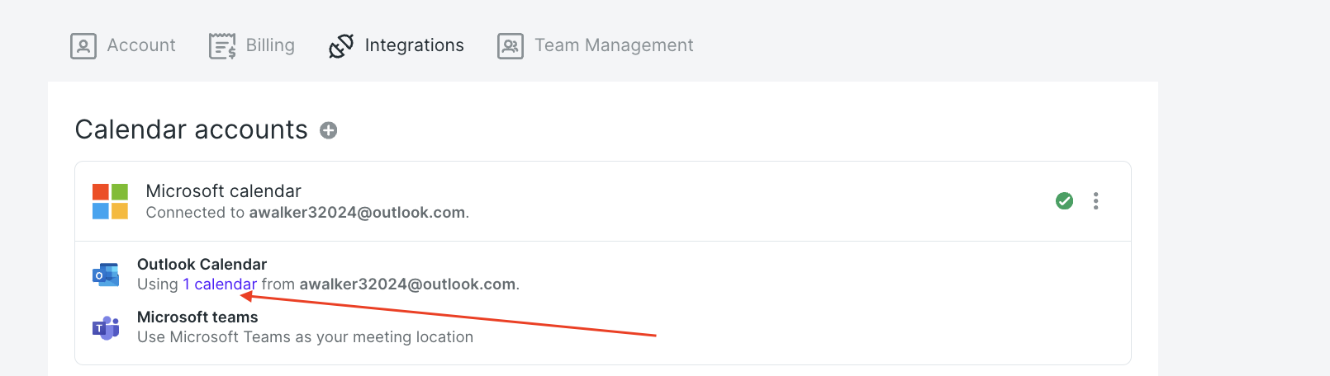Click the green connected checkmark icon
Viewport: 1330px width, 376px height.
coord(1065,201)
